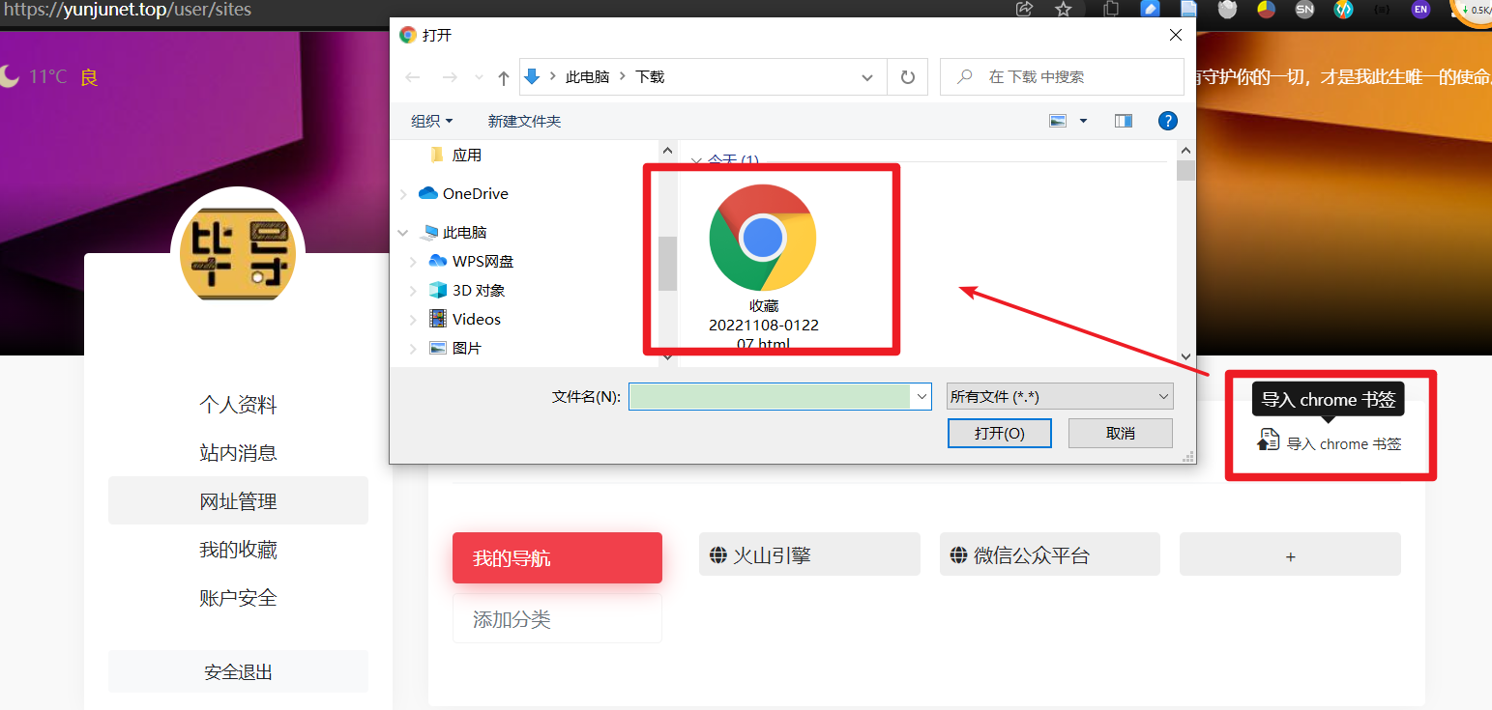The width and height of the screenshot is (1492, 710).
Task: Collapse the 此电脑 tree node
Action: click(402, 233)
